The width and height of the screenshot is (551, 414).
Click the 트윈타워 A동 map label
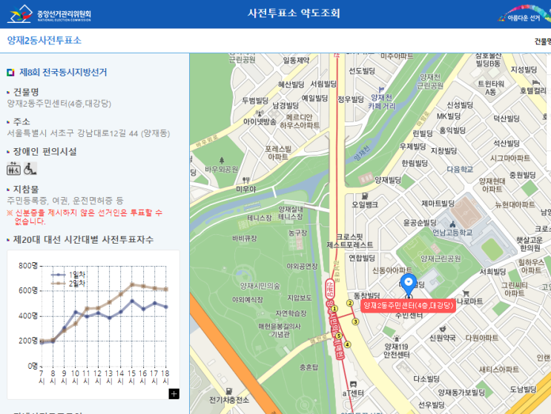click(x=490, y=87)
